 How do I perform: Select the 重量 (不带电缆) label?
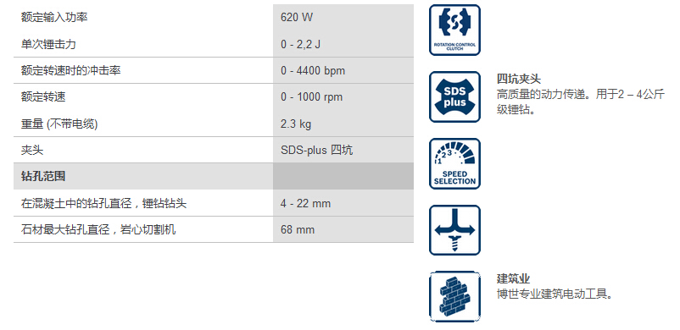point(59,124)
